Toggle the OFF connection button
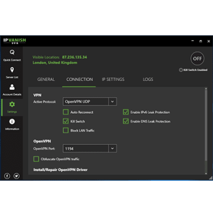 tap(197, 59)
